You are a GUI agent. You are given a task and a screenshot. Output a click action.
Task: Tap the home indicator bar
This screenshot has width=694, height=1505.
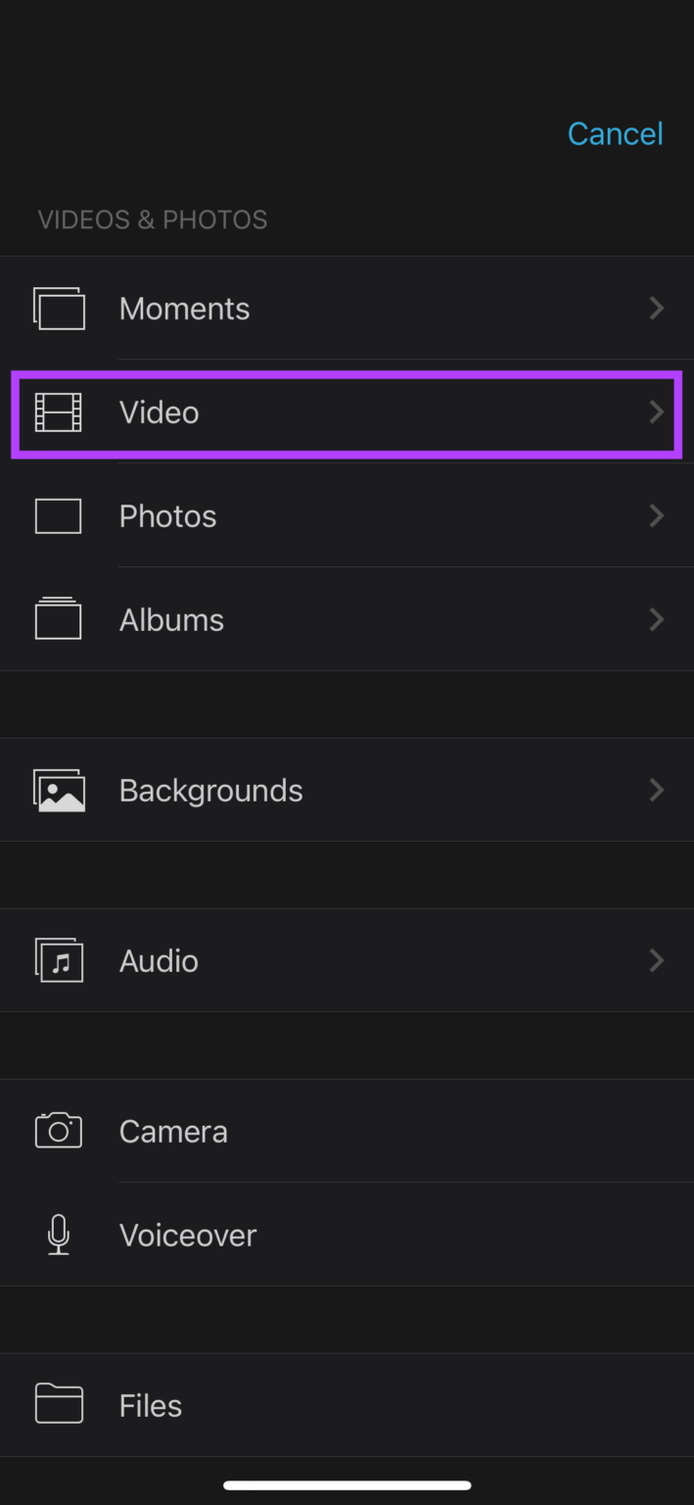pyautogui.click(x=347, y=1485)
